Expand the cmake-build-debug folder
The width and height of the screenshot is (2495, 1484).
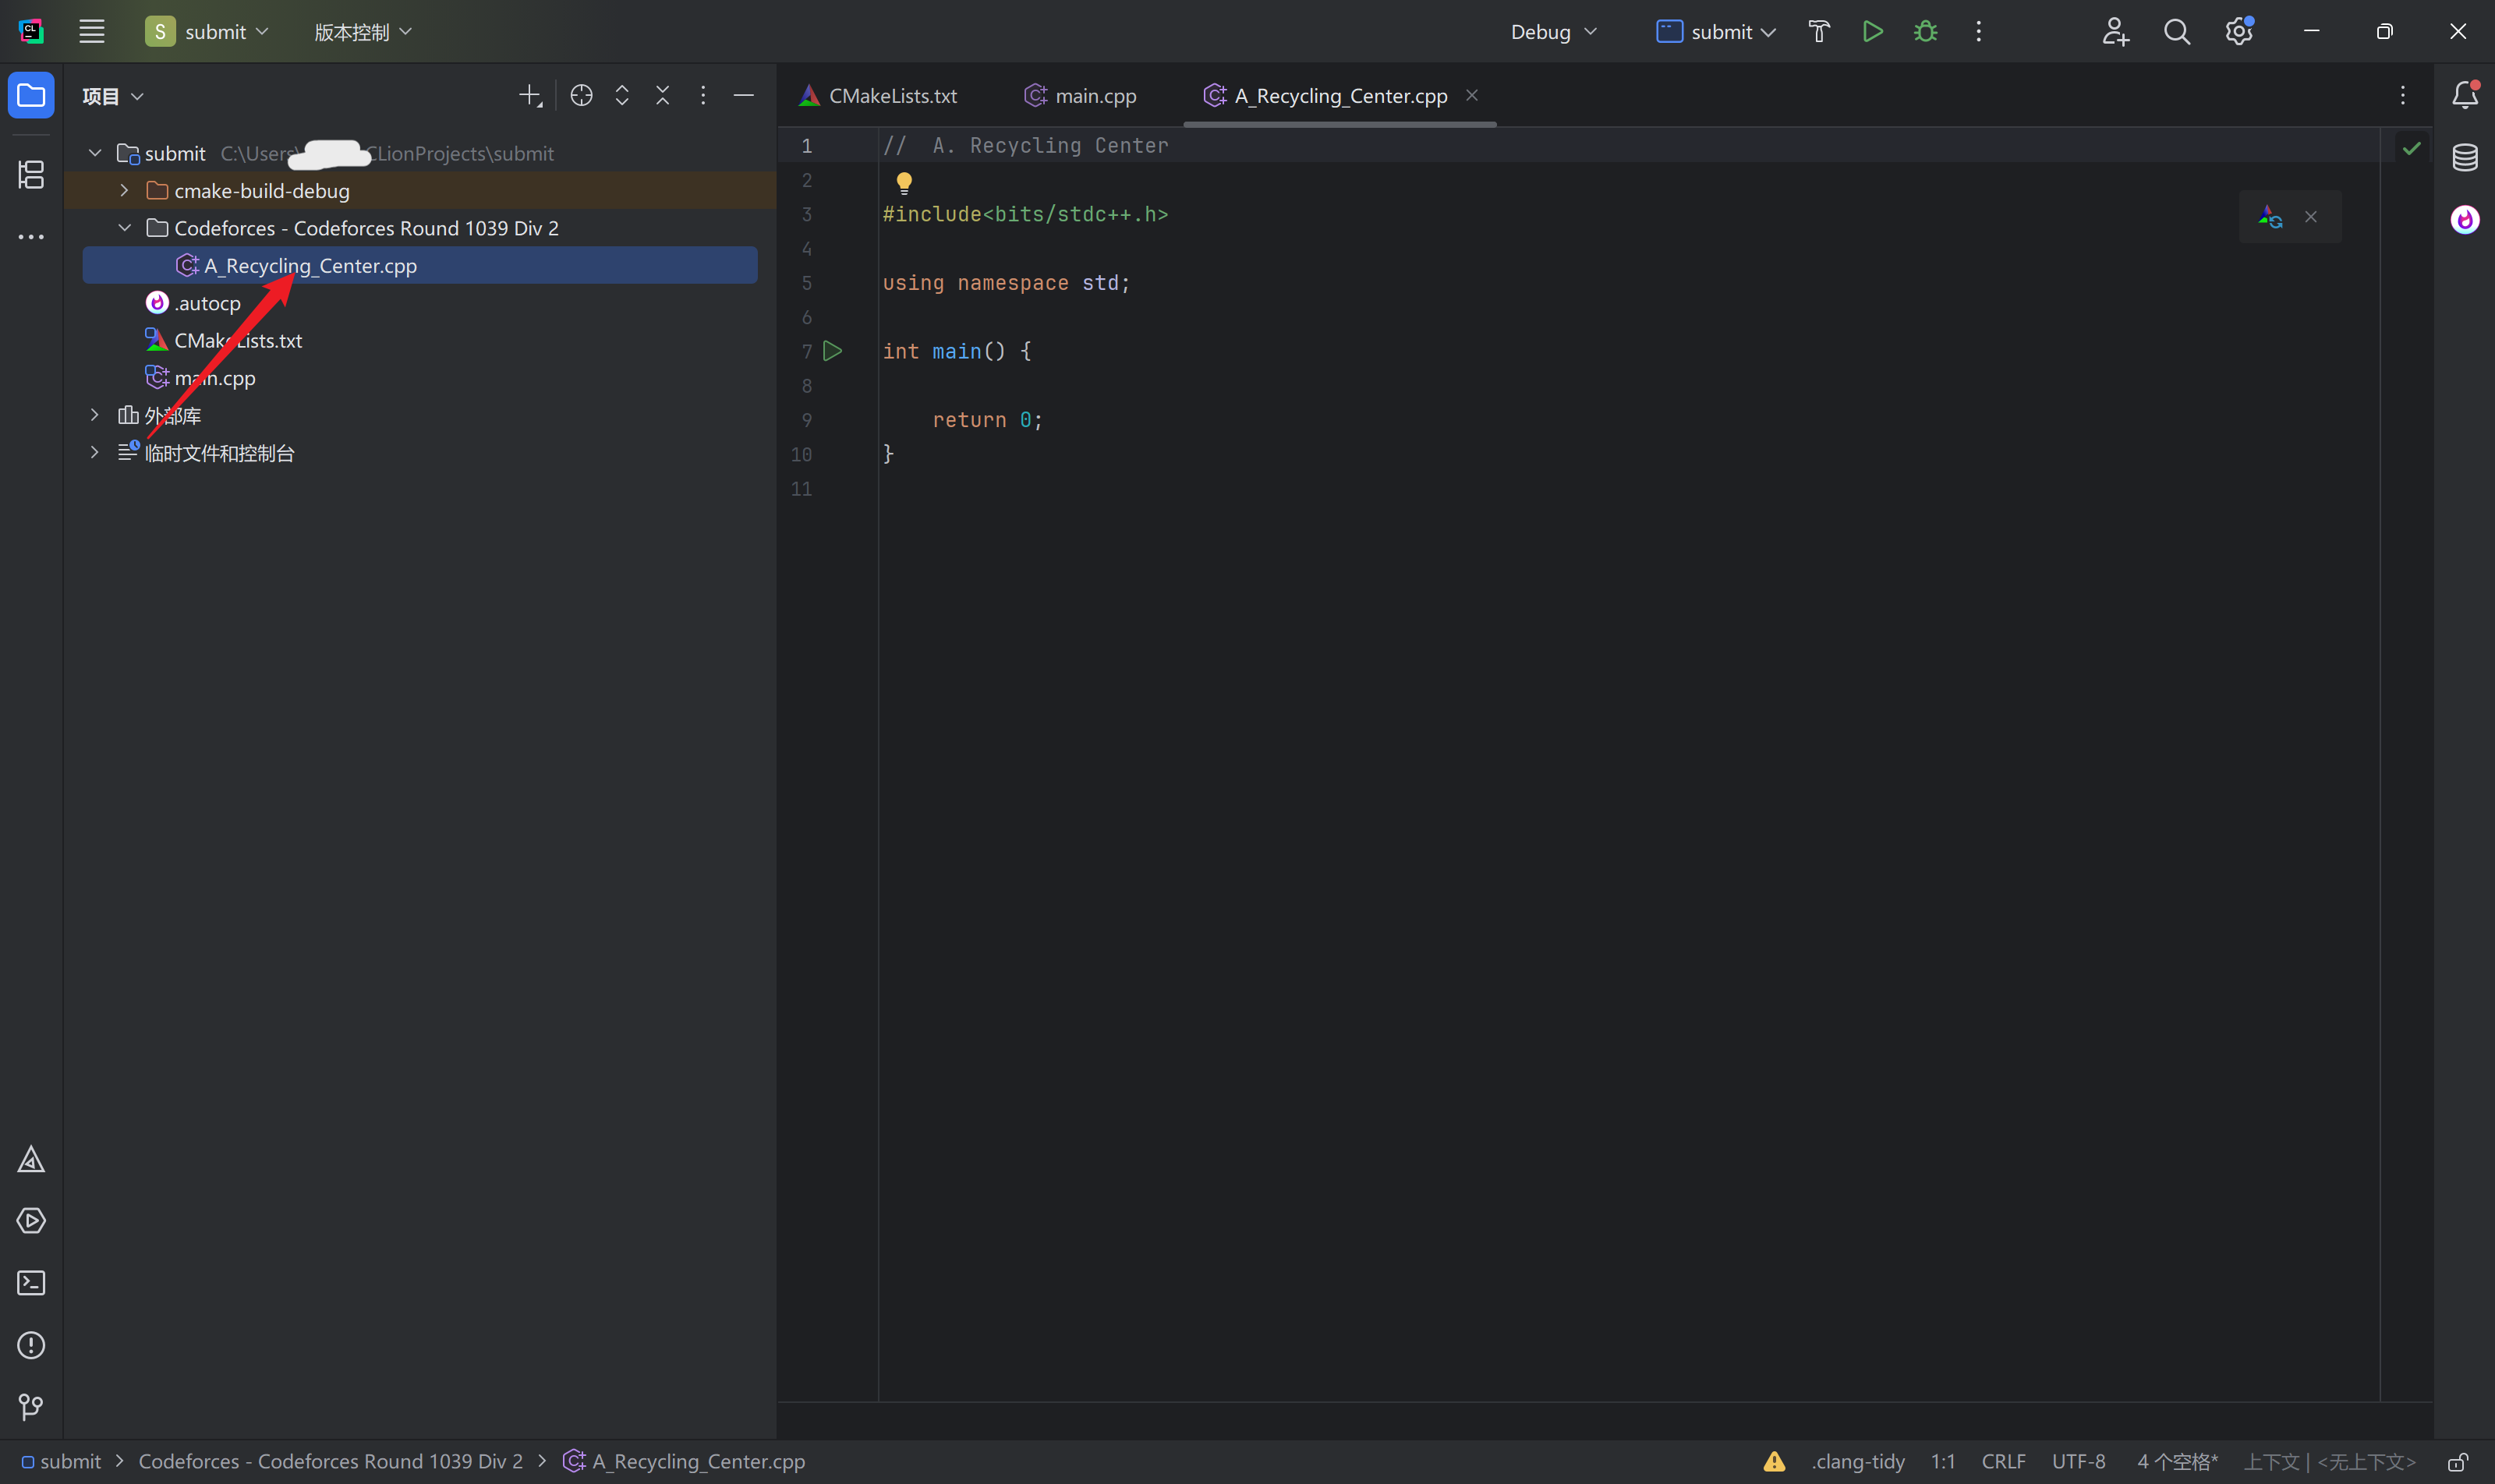coord(124,190)
